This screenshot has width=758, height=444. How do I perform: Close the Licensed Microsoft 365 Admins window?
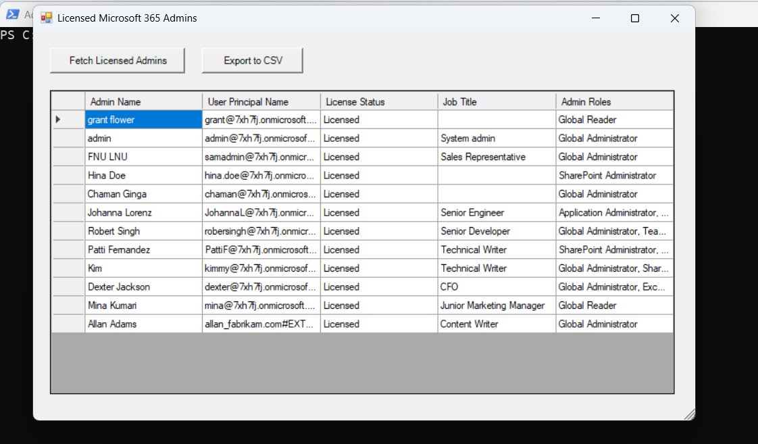[675, 18]
